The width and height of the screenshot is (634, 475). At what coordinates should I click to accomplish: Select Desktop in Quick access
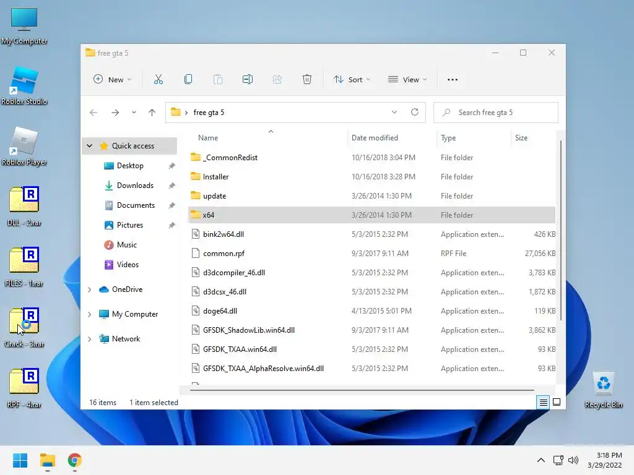coord(130,166)
